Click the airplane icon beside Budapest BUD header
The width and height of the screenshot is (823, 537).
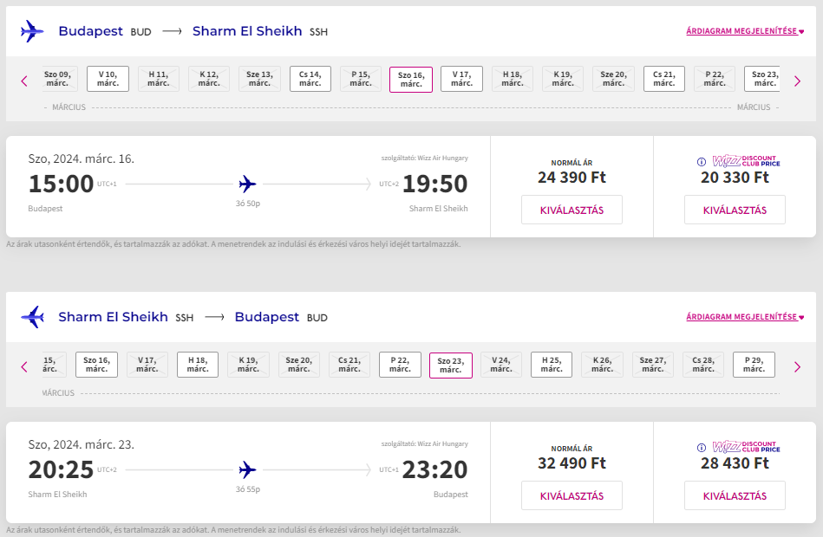tap(32, 31)
